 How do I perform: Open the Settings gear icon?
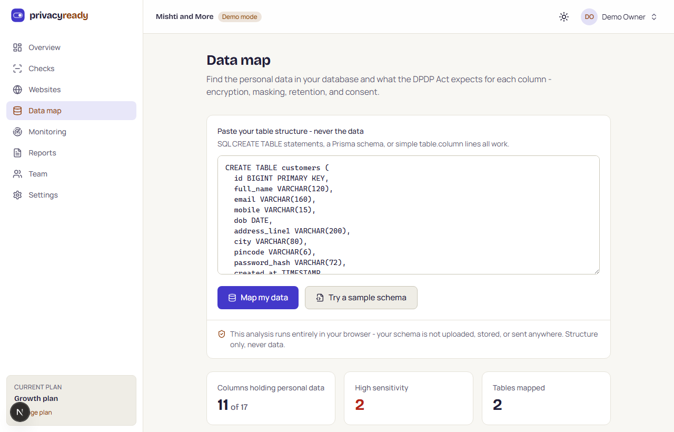coord(17,195)
